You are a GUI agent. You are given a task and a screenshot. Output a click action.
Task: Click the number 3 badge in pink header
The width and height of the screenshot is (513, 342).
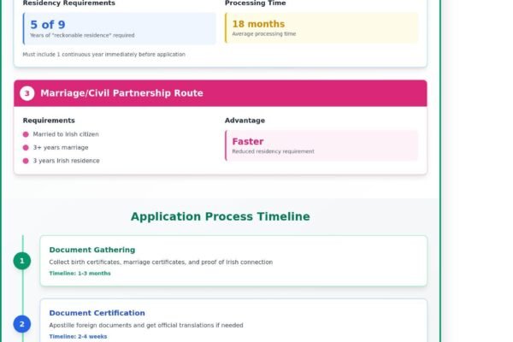point(27,93)
